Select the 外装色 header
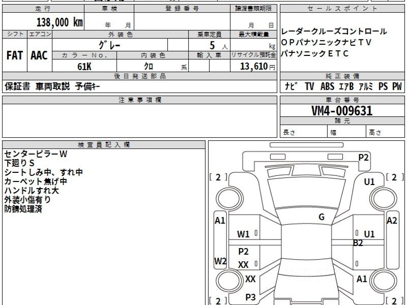Image resolution: width=407 pixels, height=305 pixels. click(x=120, y=34)
